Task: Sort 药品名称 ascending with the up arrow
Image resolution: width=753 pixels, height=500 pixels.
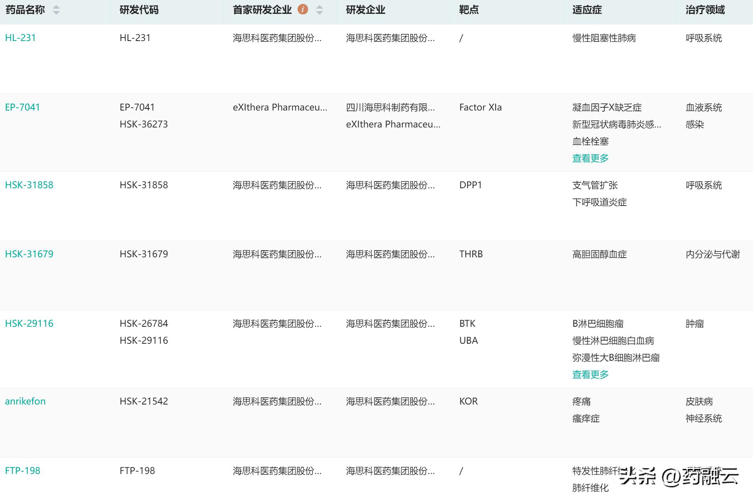Action: tap(56, 7)
